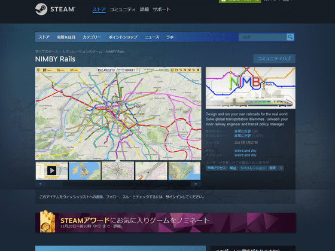The width and height of the screenshot is (335, 251).
Task: Click the シミュレーションのゲーム breadcrumb link
Action: (x=82, y=51)
